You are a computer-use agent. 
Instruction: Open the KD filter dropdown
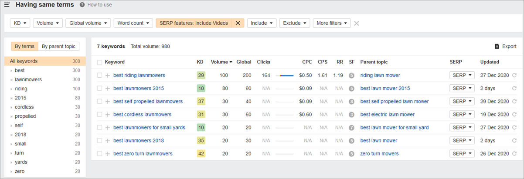[20, 23]
